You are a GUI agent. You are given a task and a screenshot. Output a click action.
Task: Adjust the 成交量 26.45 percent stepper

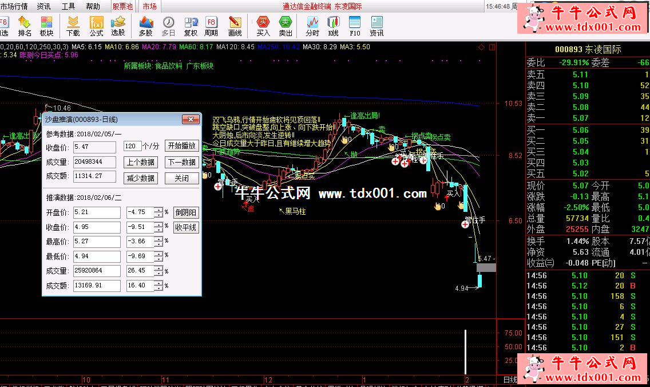pos(158,271)
